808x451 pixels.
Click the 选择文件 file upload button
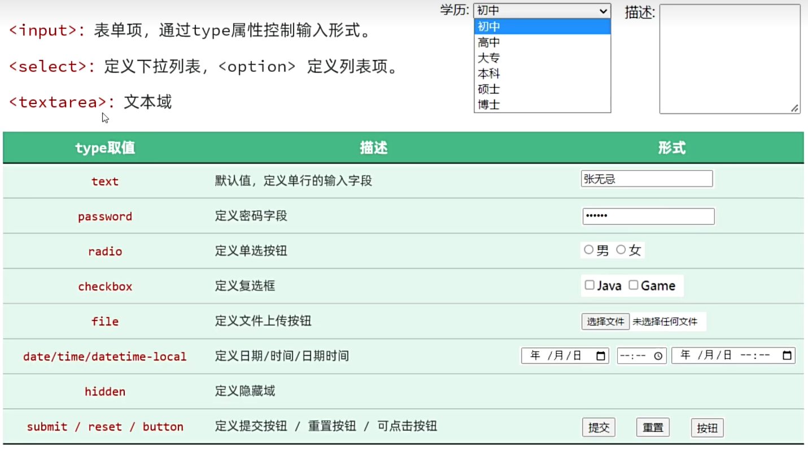click(605, 322)
